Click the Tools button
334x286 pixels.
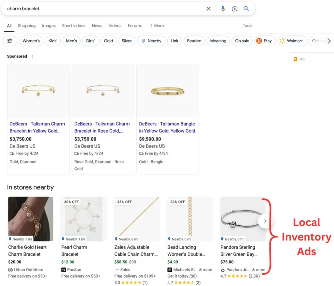[248, 26]
